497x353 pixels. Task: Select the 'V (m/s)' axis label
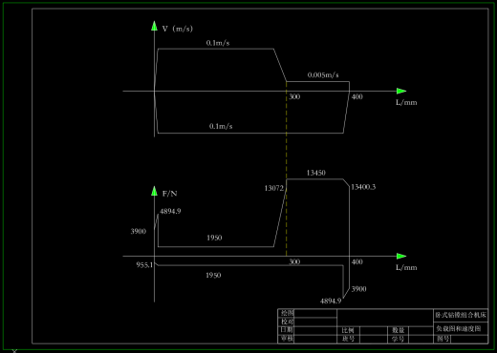tap(178, 29)
